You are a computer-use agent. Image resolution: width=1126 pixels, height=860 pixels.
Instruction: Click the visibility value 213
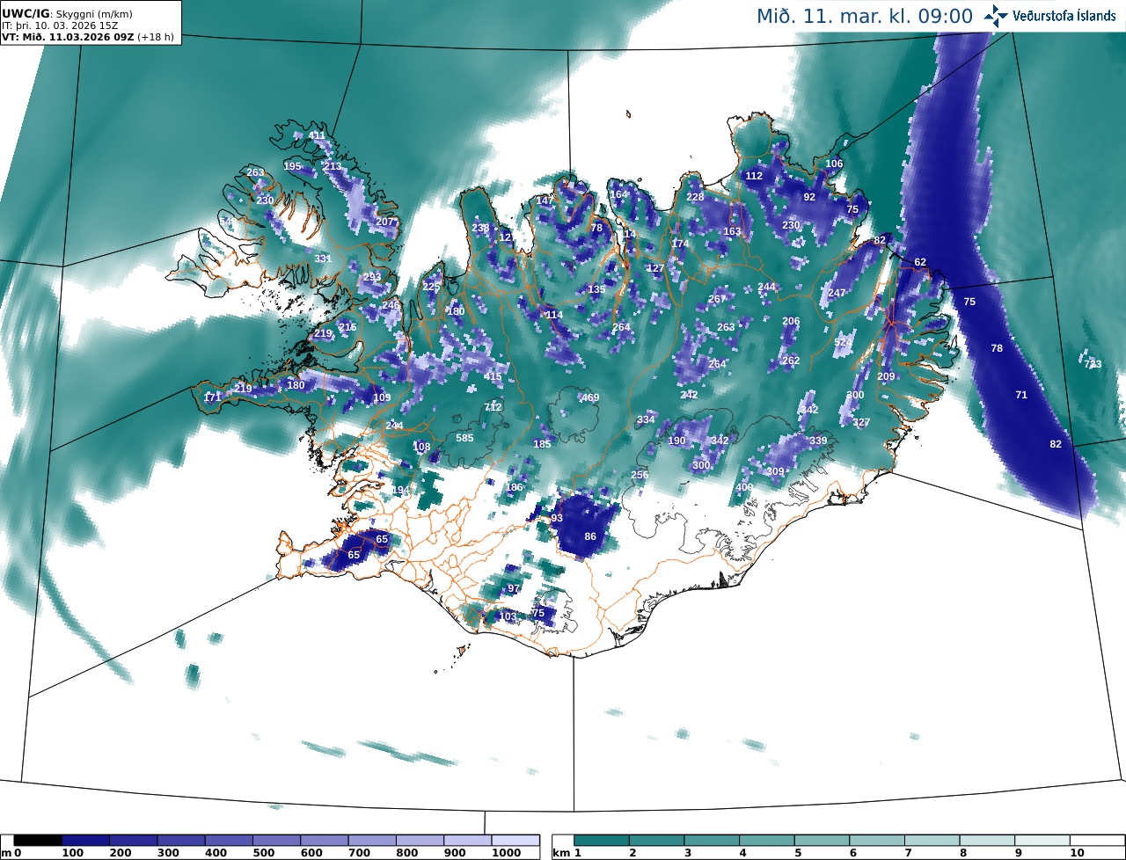[333, 166]
